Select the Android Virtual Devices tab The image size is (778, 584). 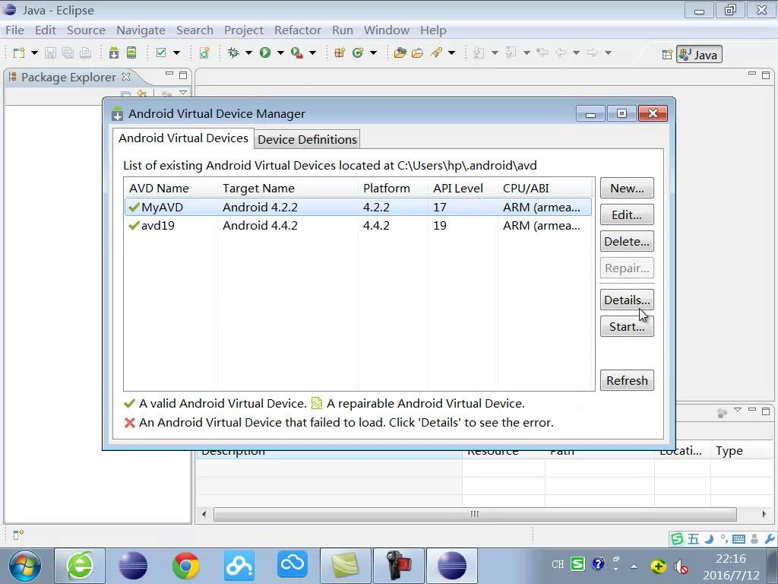pyautogui.click(x=183, y=138)
